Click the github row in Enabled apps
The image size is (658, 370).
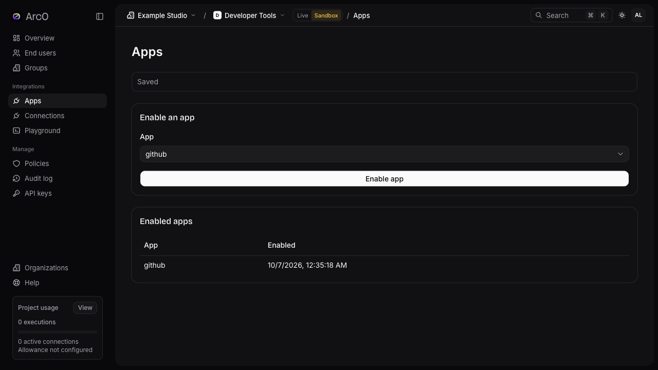coord(385,265)
